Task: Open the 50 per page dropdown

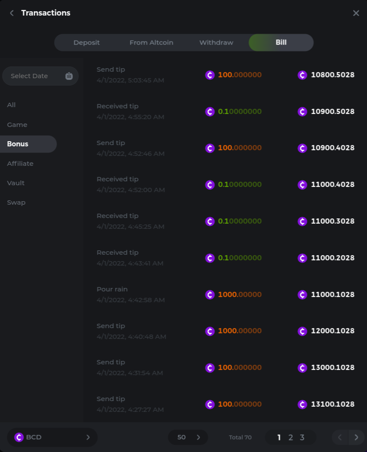Action: 188,437
